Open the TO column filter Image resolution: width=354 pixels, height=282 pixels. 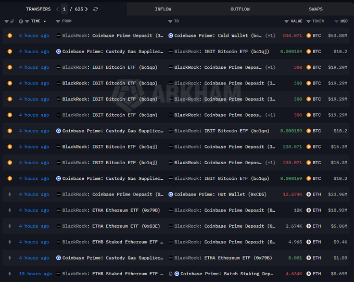(170, 21)
